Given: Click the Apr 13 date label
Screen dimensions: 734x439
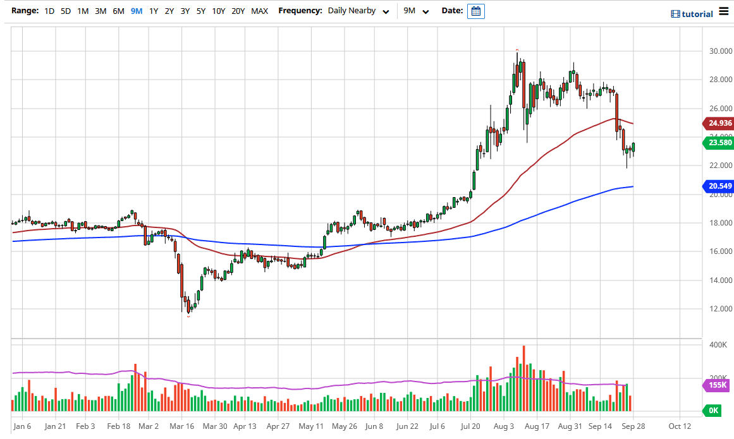Looking at the screenshot, I should [x=245, y=426].
